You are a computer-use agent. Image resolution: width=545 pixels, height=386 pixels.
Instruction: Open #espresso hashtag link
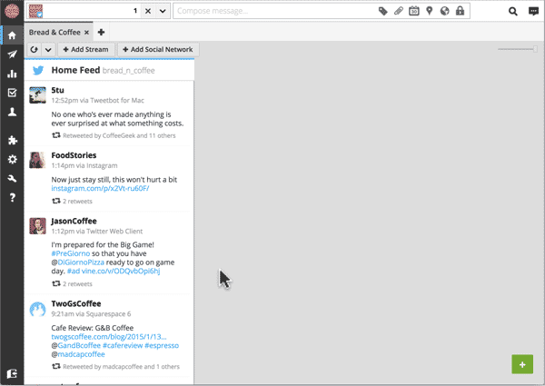(162, 345)
